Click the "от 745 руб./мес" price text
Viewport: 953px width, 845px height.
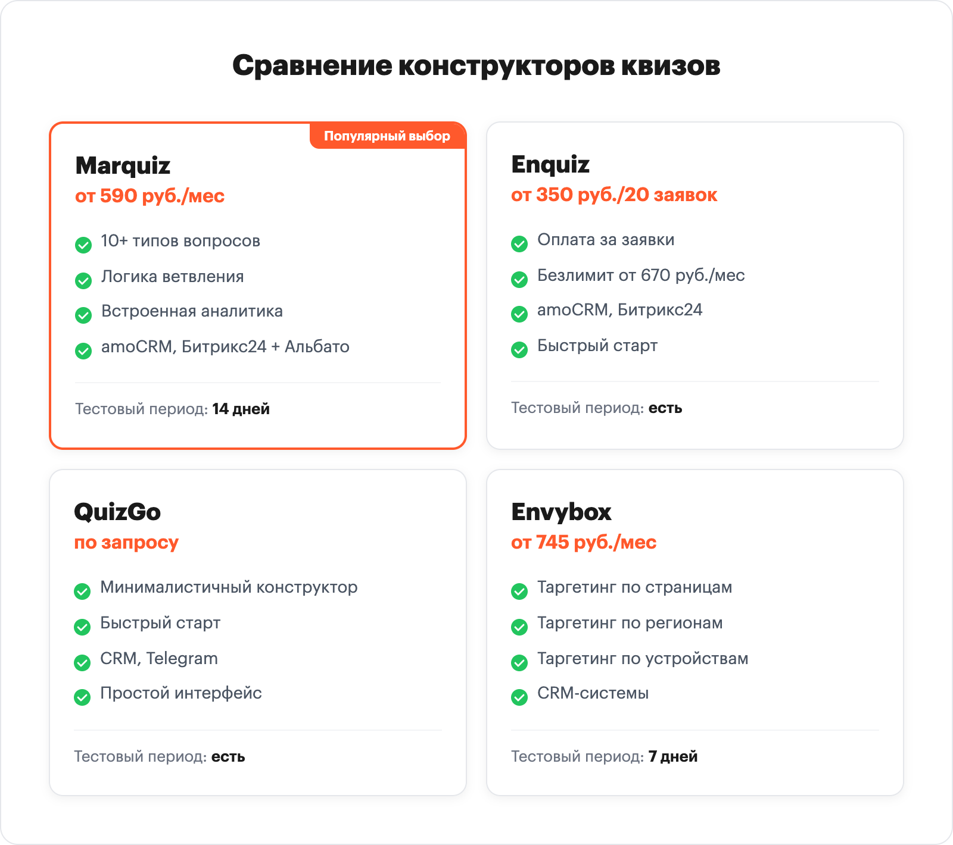(x=584, y=542)
